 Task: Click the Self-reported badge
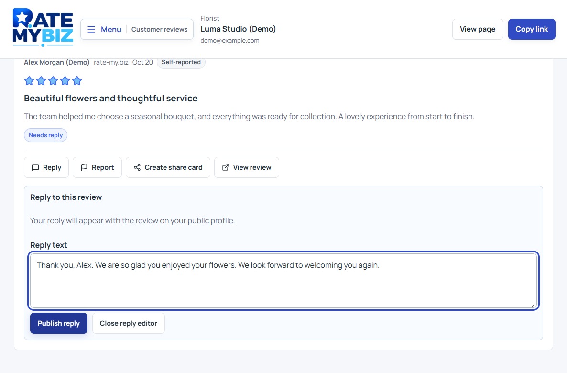(181, 62)
